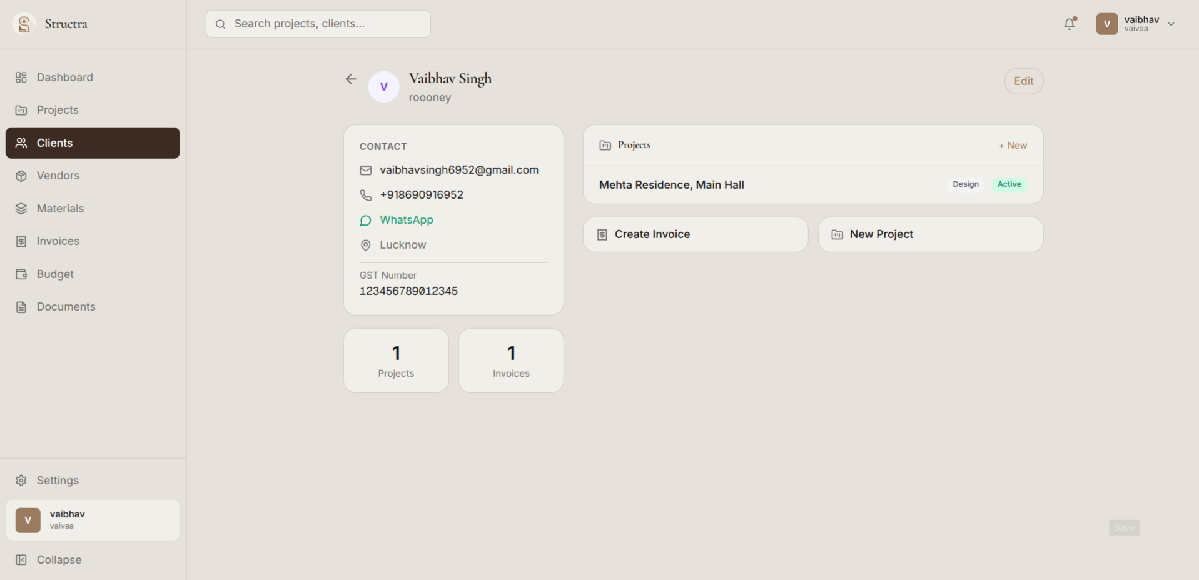1199x580 pixels.
Task: Click the phone number +918690916952
Action: pos(422,195)
